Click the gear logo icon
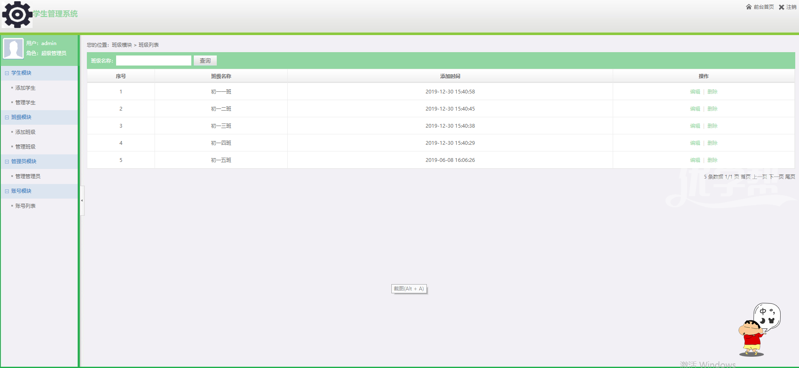Image resolution: width=799 pixels, height=368 pixels. [x=17, y=15]
